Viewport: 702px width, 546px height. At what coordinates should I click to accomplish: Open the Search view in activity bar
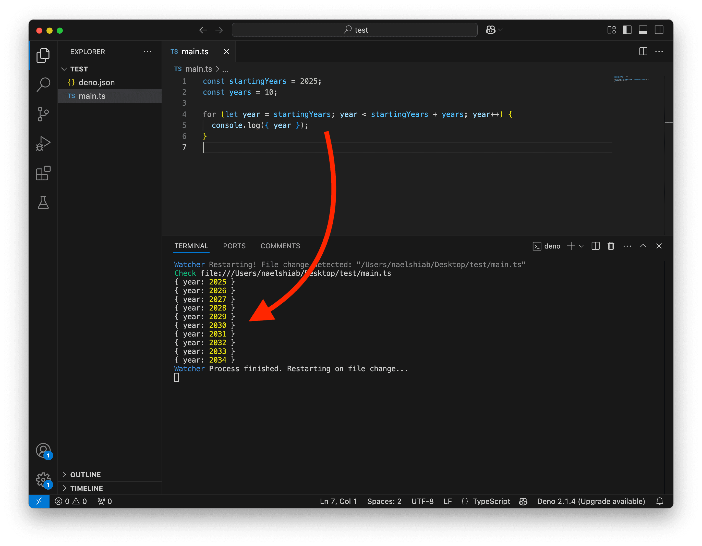[x=43, y=84]
